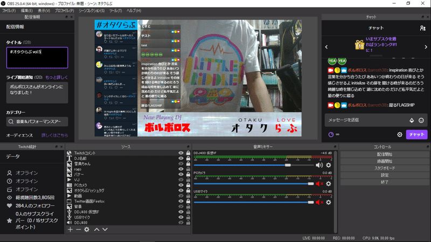Viewport: 431px width, 242px height.
Task: Open the シーンコレクション(S) menu
Action: 92,11
